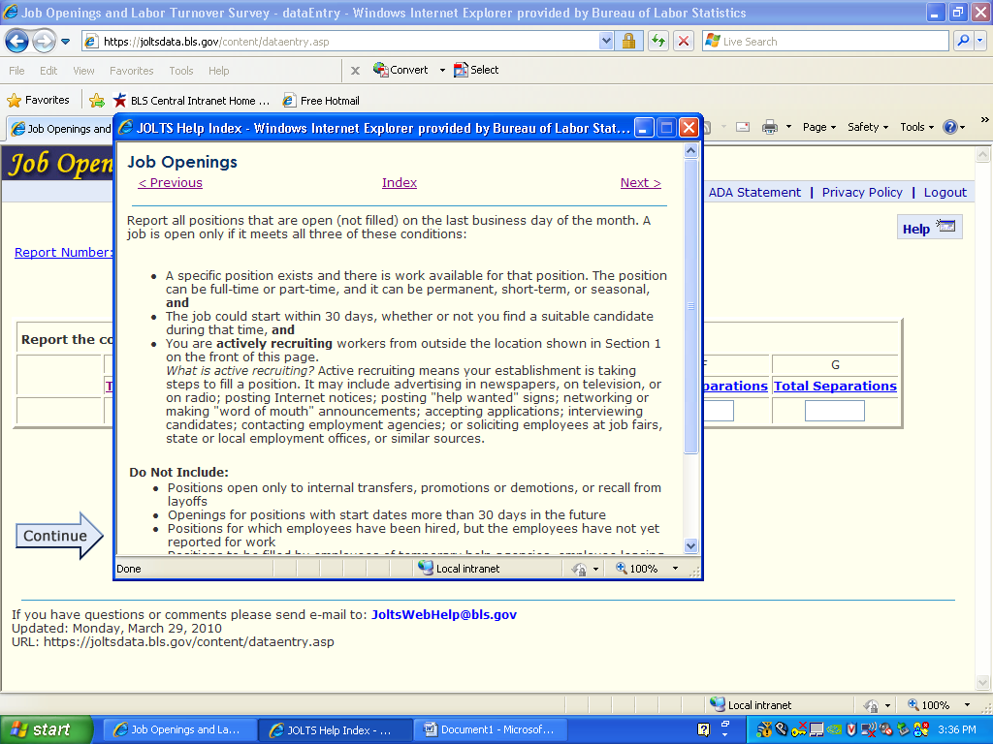Image resolution: width=993 pixels, height=744 pixels.
Task: Open the Favorites star button
Action: (39, 100)
